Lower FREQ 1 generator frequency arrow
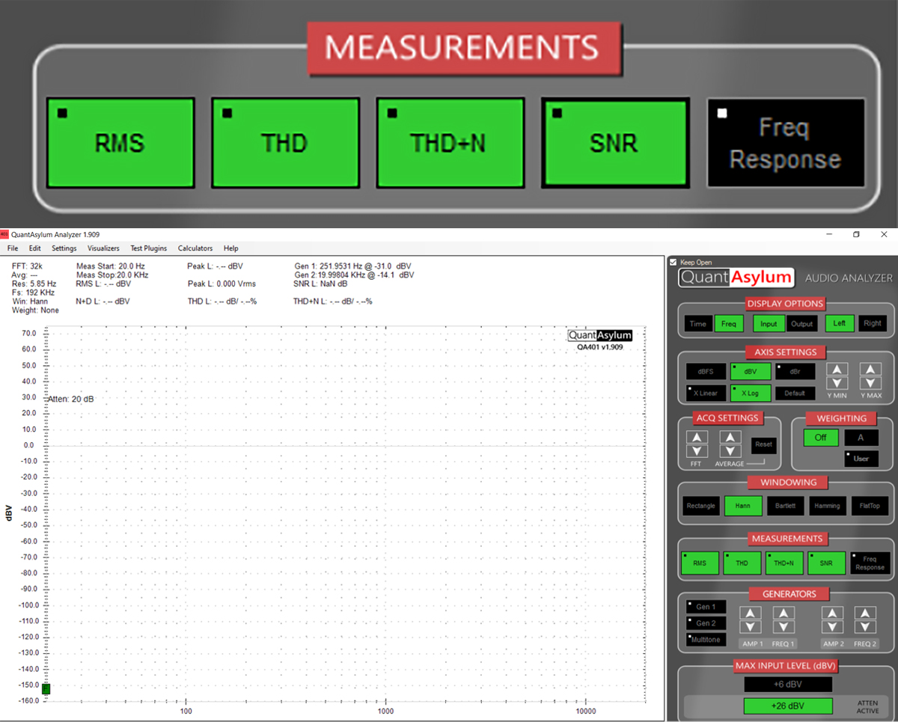The image size is (898, 722). [784, 627]
